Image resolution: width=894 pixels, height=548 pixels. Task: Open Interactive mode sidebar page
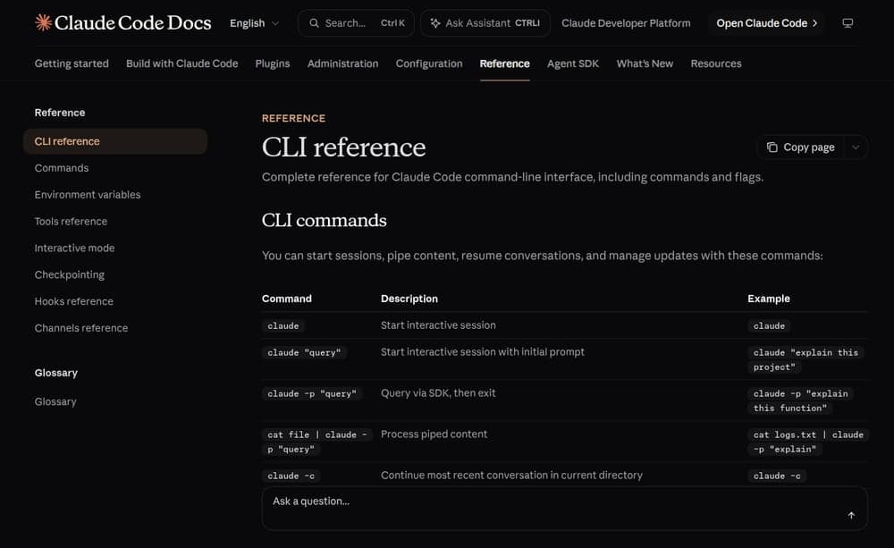coord(75,248)
